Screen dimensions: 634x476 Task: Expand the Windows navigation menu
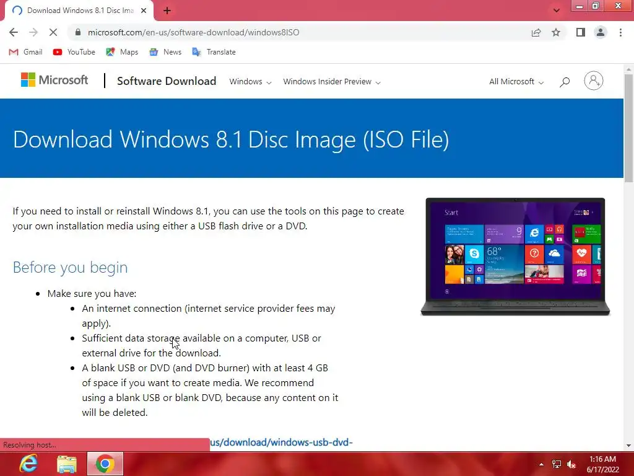coord(250,82)
